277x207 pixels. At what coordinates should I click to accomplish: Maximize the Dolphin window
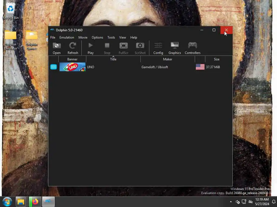click(x=214, y=30)
